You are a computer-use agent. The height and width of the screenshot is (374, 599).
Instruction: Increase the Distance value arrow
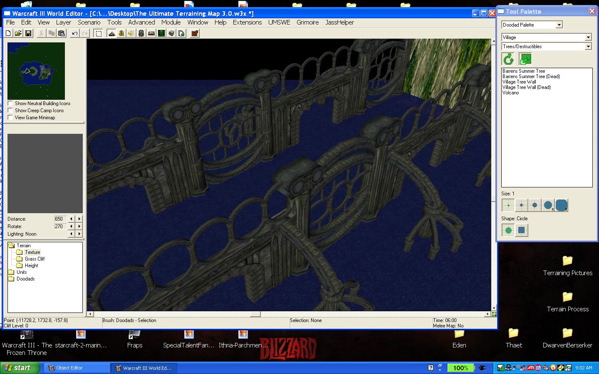click(79, 219)
